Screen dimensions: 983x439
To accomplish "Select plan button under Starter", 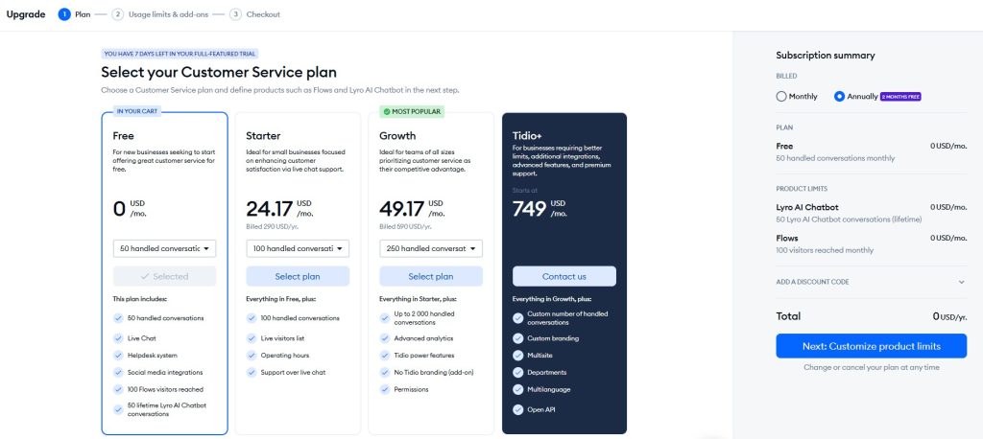I will point(298,276).
